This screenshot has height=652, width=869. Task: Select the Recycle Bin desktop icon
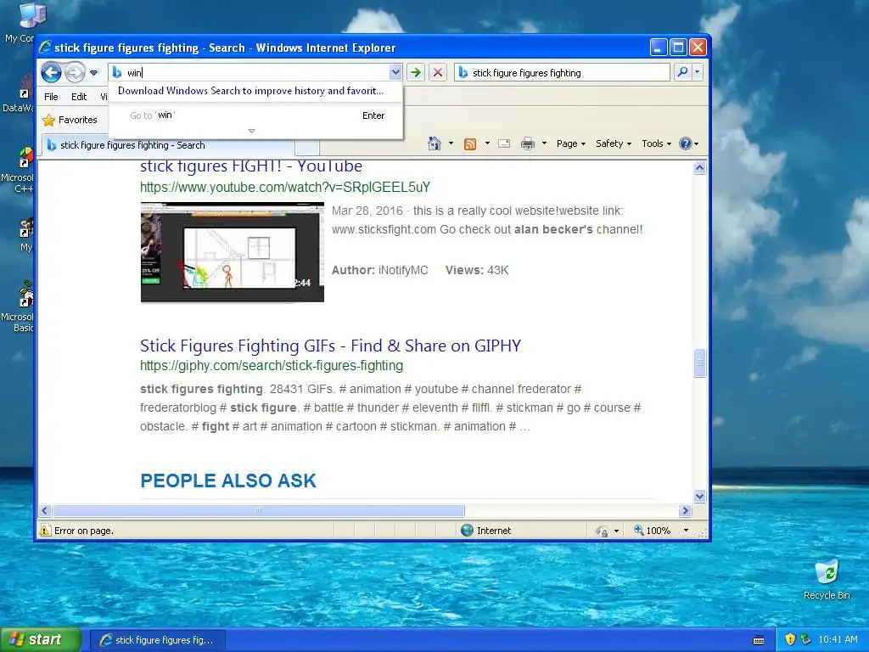point(827,580)
